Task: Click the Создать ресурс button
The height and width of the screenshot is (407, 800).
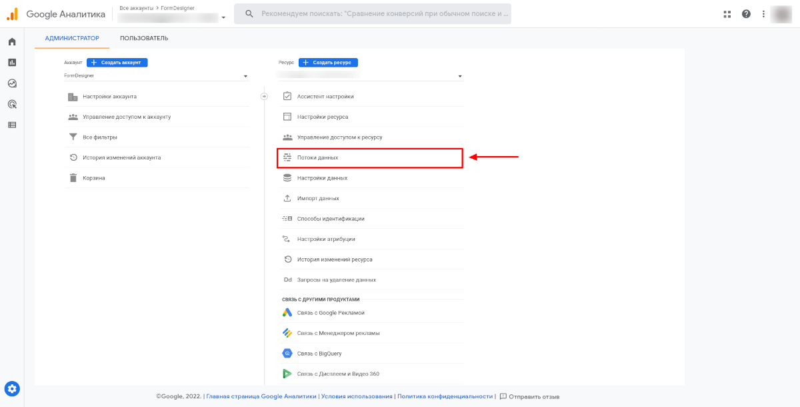Action: click(x=328, y=63)
